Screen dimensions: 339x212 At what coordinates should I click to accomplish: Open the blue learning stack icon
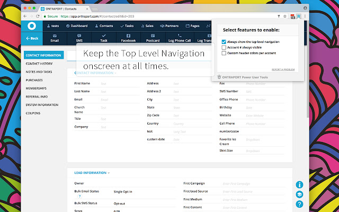[299, 195]
